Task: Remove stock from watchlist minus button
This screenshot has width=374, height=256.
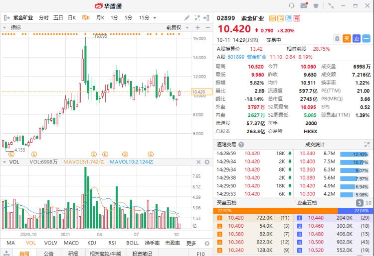Action: pyautogui.click(x=367, y=38)
